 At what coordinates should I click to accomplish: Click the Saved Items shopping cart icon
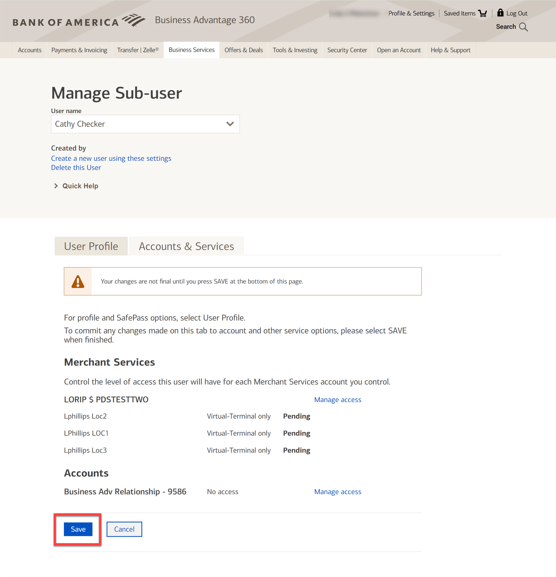pos(482,13)
